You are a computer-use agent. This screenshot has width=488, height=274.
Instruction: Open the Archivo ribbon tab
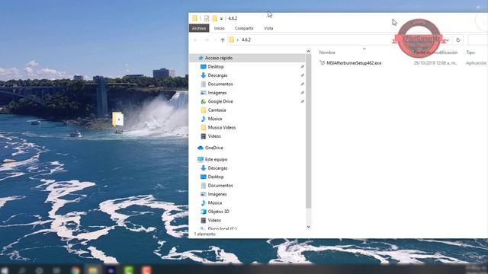click(199, 28)
